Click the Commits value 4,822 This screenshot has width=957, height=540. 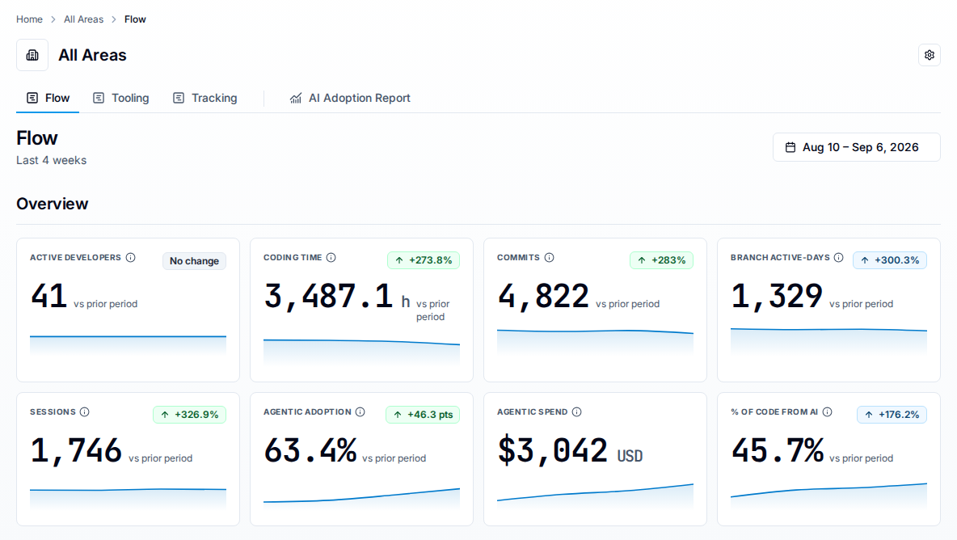[x=543, y=297]
